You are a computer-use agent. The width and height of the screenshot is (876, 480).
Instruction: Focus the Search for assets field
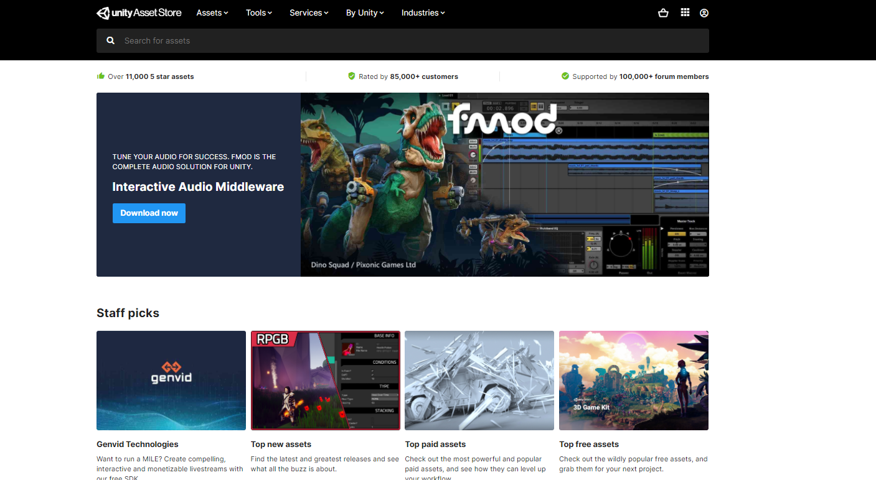[x=403, y=40]
